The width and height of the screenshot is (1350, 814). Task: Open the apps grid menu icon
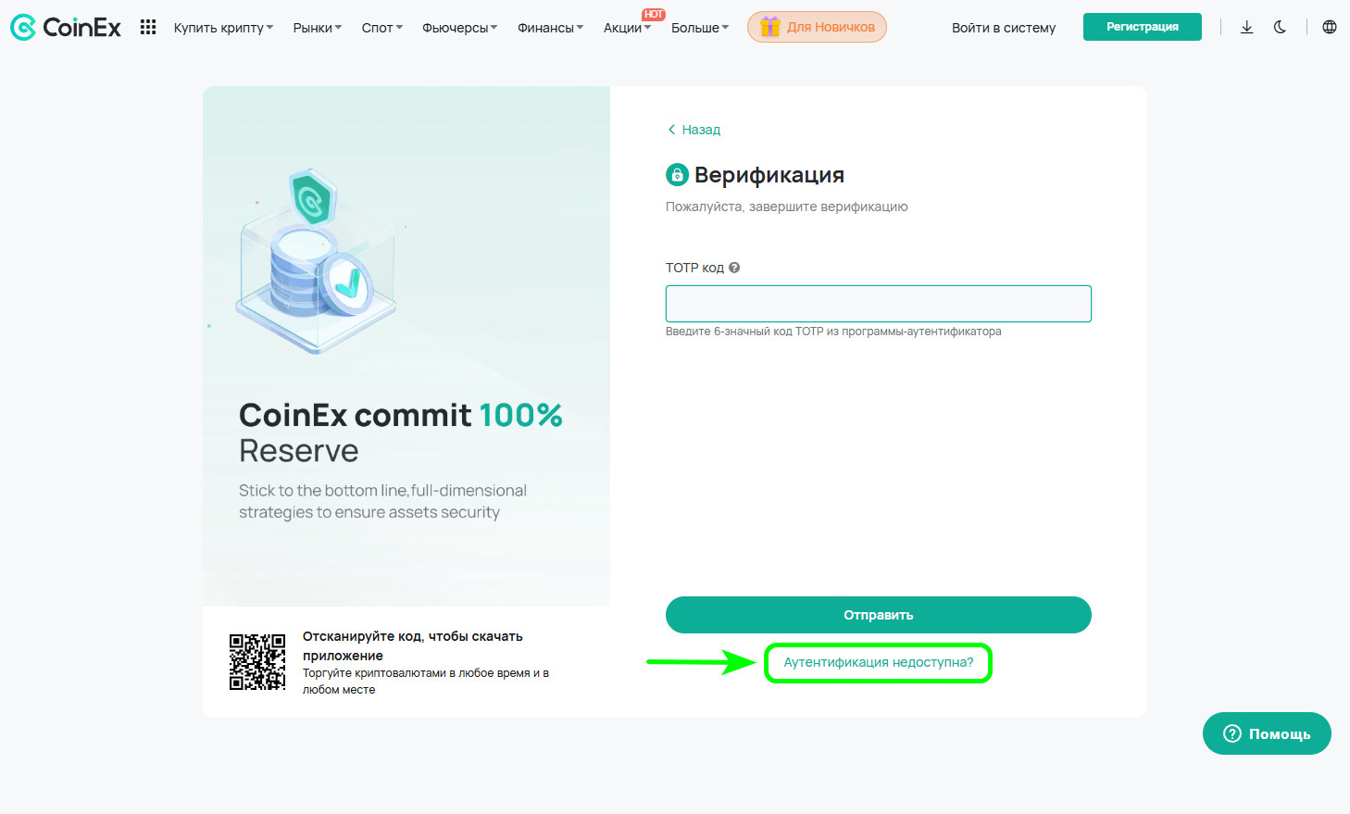pos(148,27)
